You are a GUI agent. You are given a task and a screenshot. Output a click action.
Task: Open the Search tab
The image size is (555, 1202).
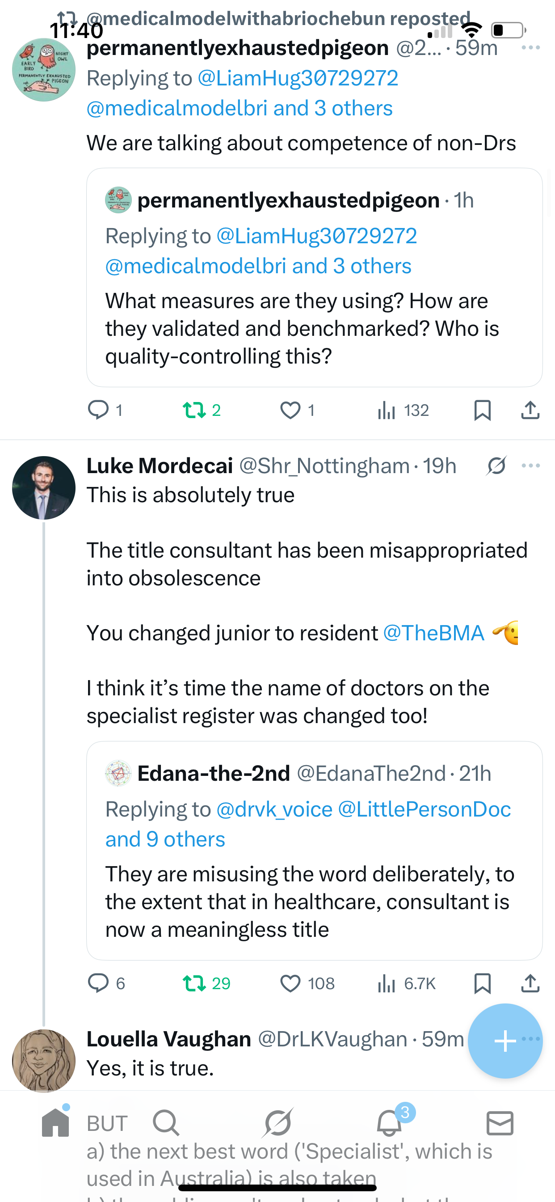(x=166, y=1123)
